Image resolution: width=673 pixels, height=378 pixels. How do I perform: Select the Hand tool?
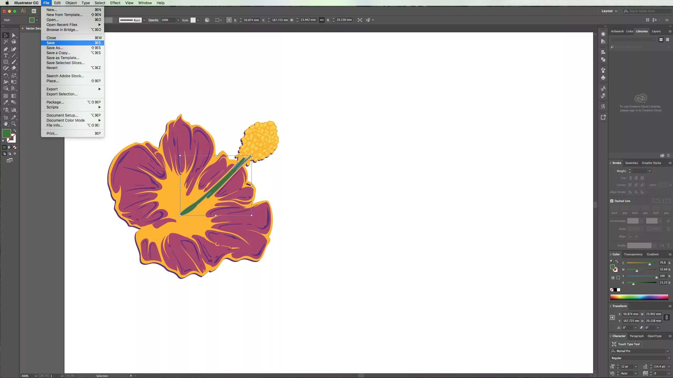click(x=6, y=124)
